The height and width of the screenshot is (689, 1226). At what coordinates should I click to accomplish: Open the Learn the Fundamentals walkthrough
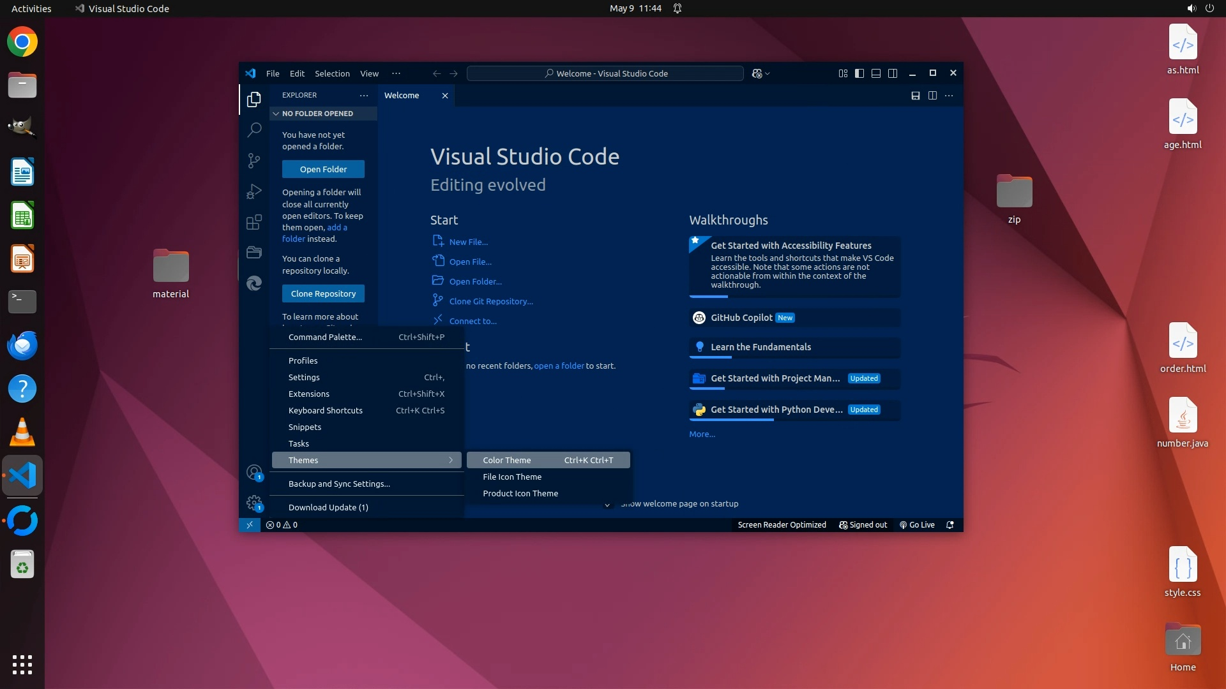click(761, 347)
